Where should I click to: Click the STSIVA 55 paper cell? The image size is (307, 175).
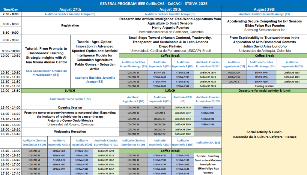208,107
